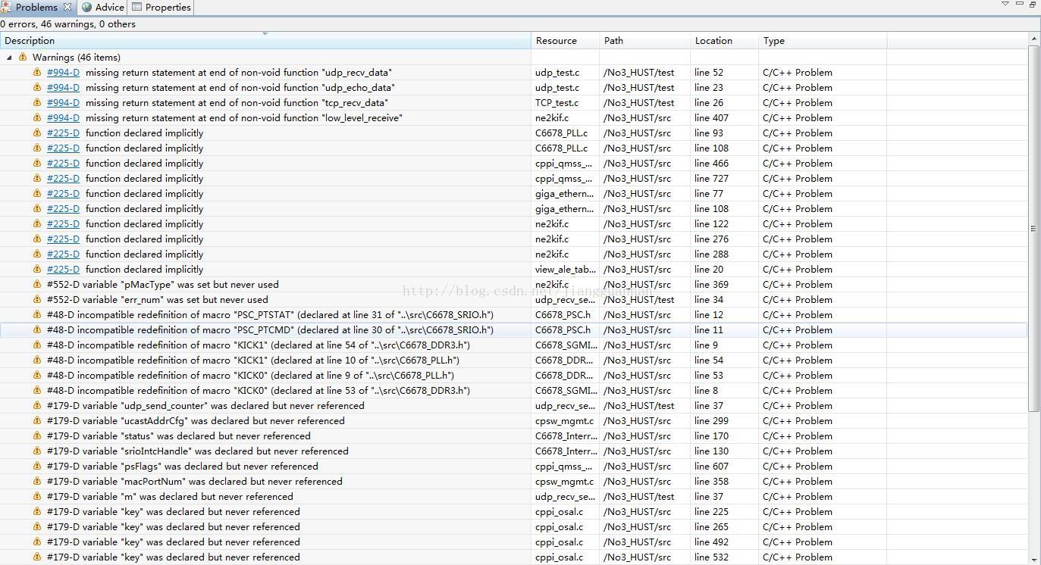Image resolution: width=1041 pixels, height=565 pixels.
Task: Close the Problems view tab
Action: [67, 7]
